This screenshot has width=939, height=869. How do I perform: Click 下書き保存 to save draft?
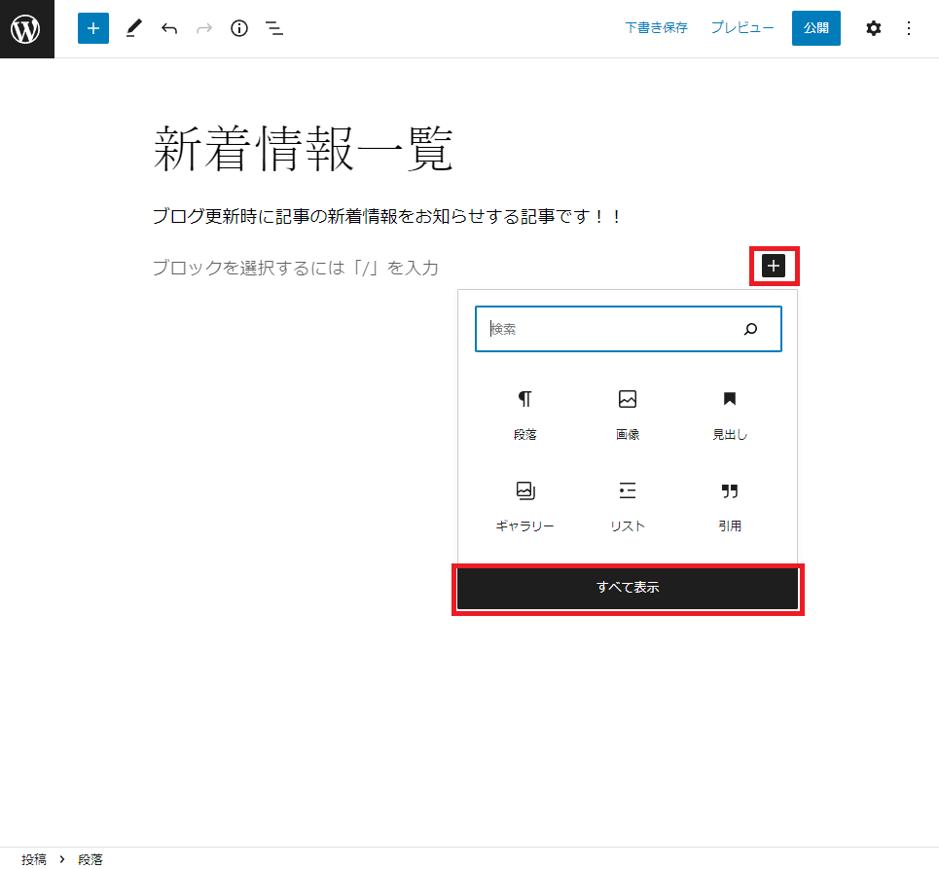click(x=657, y=27)
